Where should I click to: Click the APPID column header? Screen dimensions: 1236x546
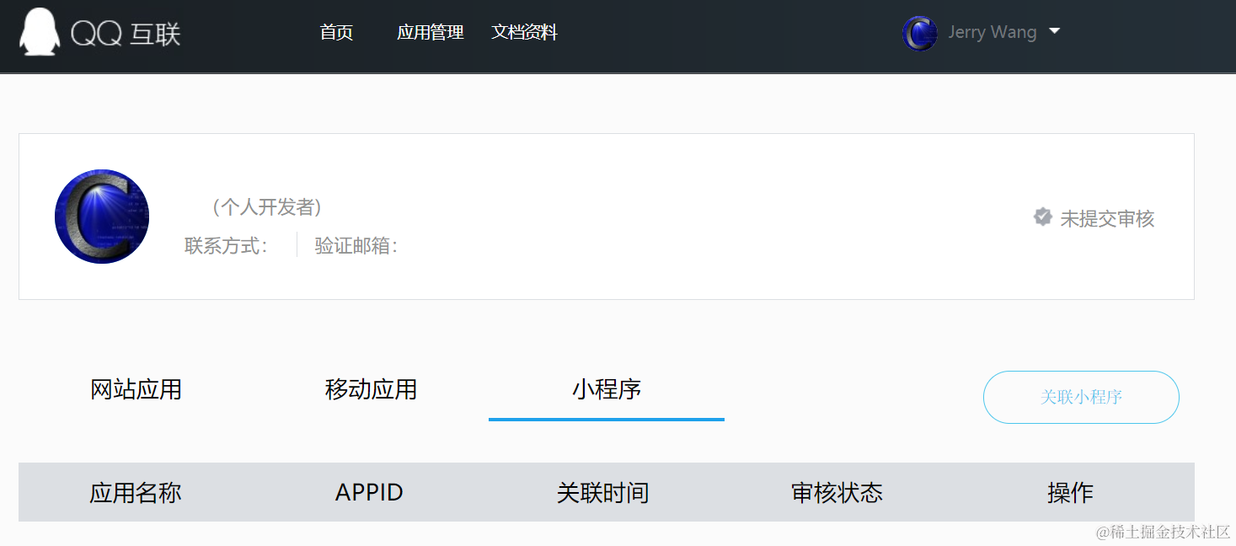click(369, 492)
